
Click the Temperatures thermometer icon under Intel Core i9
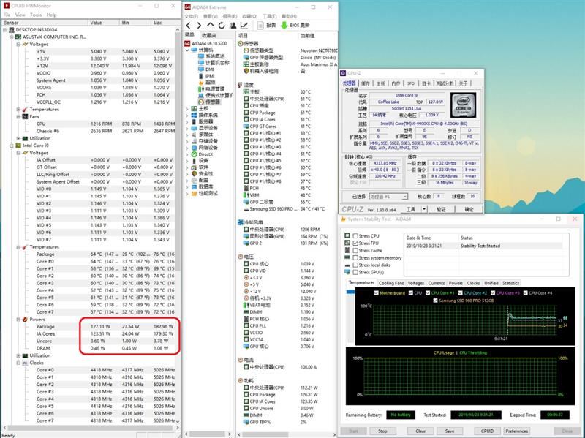25,247
